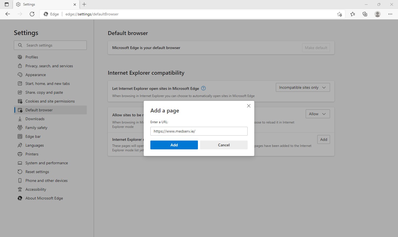Click the medserv URL input field
The width and height of the screenshot is (398, 237).
pyautogui.click(x=199, y=131)
